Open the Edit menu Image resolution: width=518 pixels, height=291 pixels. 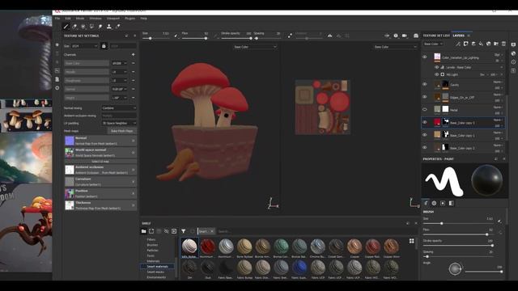(68, 19)
